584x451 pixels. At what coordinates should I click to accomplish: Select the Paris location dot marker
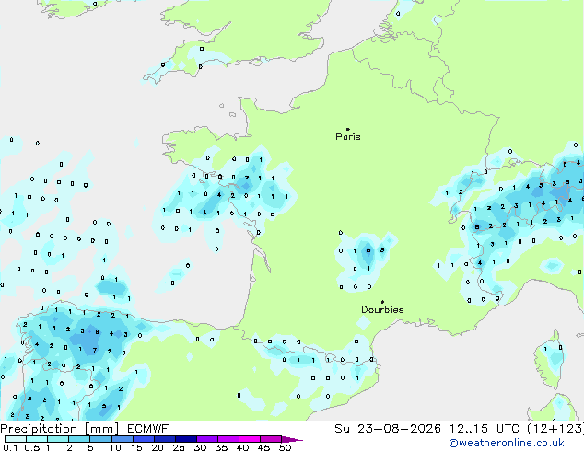pos(348,129)
